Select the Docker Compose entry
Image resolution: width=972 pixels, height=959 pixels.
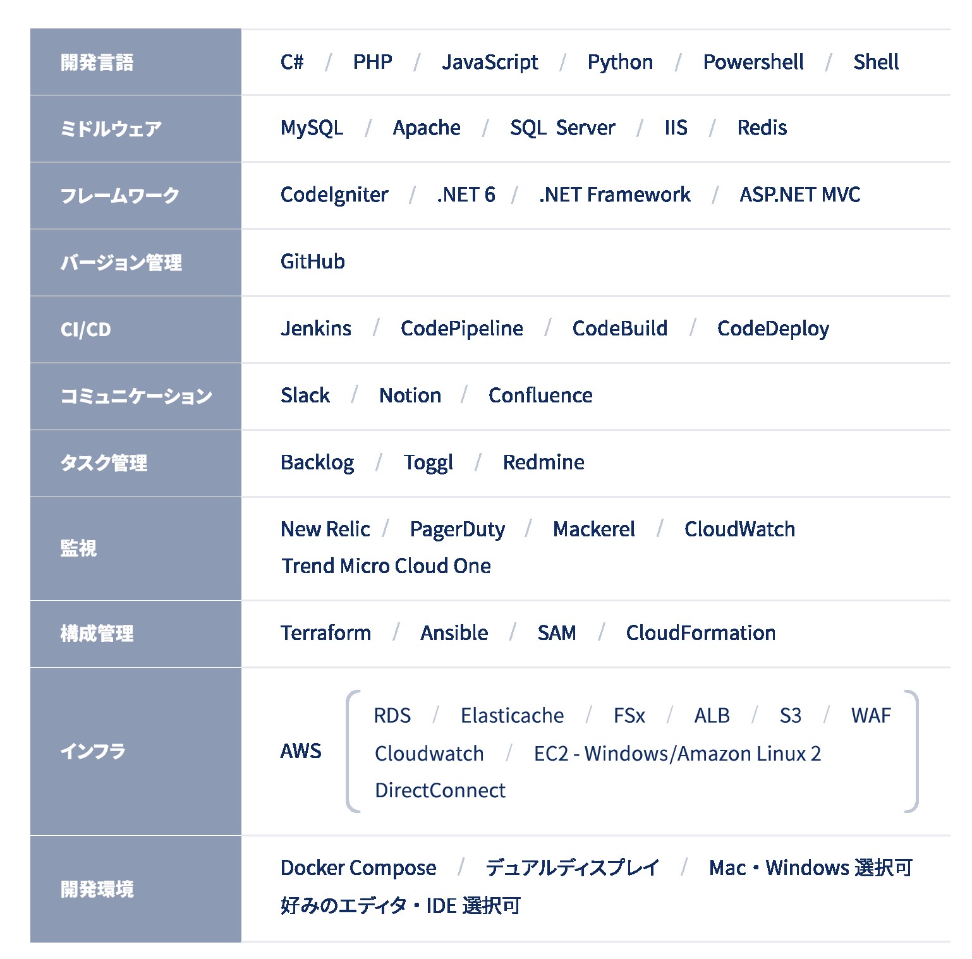click(358, 869)
